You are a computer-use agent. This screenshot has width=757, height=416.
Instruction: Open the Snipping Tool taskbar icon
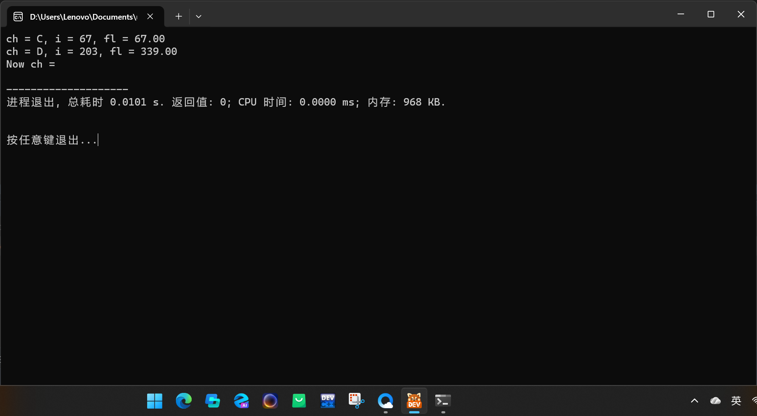(356, 401)
